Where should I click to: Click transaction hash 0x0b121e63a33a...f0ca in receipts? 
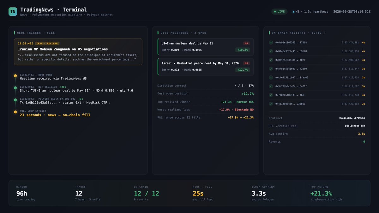(x=290, y=60)
